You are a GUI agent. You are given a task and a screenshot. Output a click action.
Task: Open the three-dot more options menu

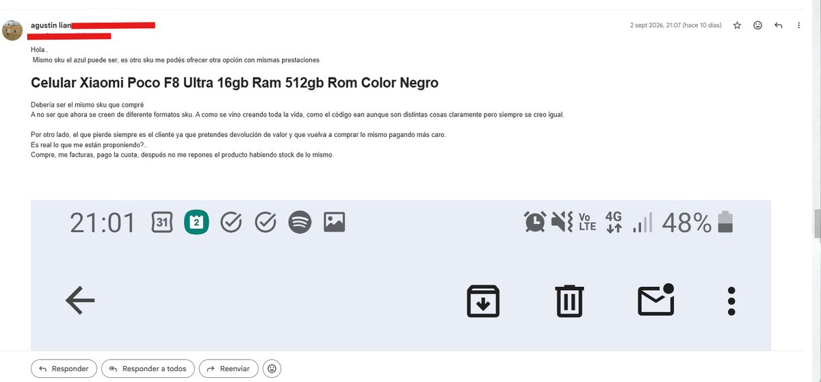(x=798, y=25)
